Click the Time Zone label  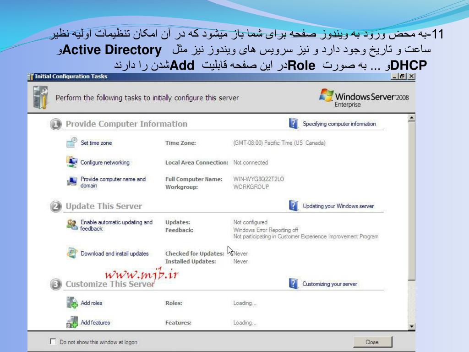[180, 143]
